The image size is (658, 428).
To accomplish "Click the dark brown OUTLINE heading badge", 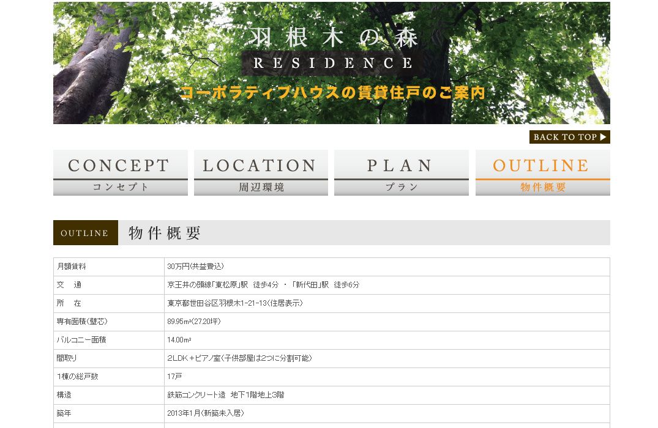I will click(x=85, y=233).
